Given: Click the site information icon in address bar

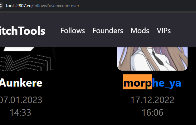Looking at the screenshot, I should pos(1,6).
